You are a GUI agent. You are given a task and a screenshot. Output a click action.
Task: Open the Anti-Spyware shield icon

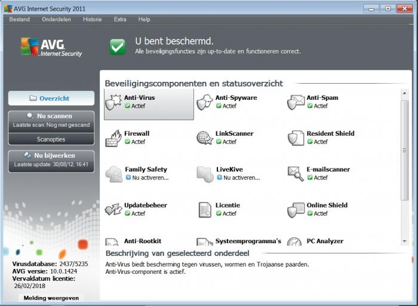[x=204, y=102]
